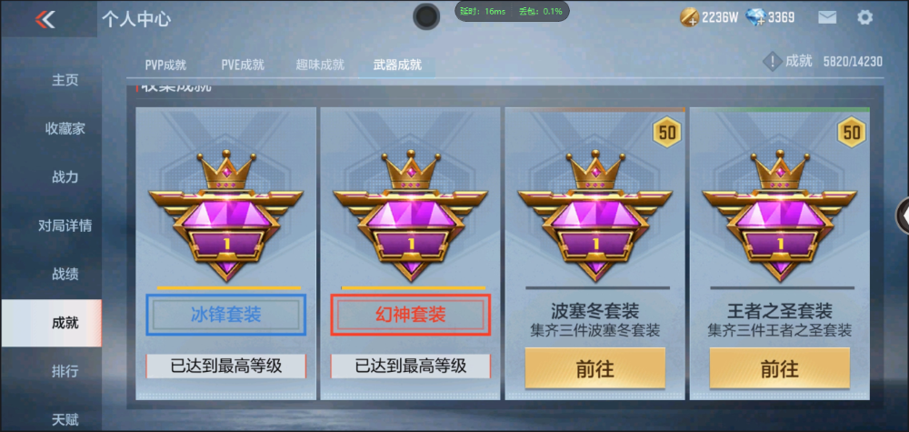Expand the right edge collapse arrow
The height and width of the screenshot is (432, 909).
tap(904, 216)
